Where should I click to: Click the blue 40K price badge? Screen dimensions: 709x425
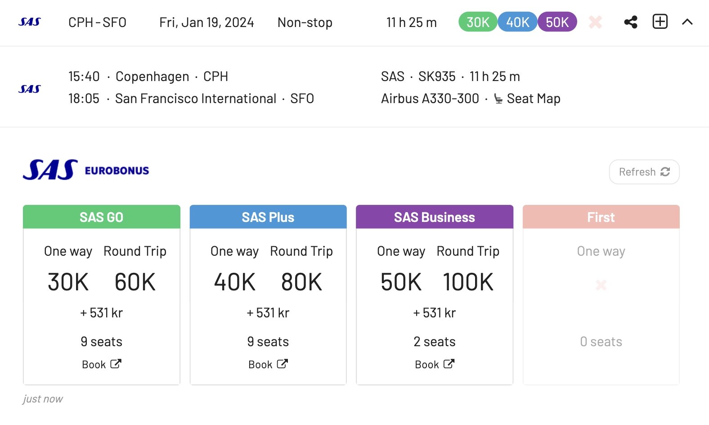point(517,22)
